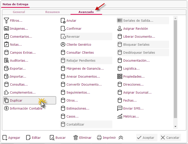Switch to the Resumen tab
The image size is (188, 144).
pyautogui.click(x=53, y=12)
